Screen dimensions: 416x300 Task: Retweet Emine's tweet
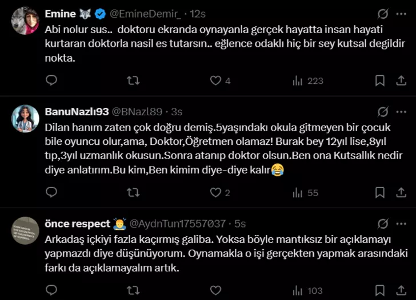click(x=133, y=81)
